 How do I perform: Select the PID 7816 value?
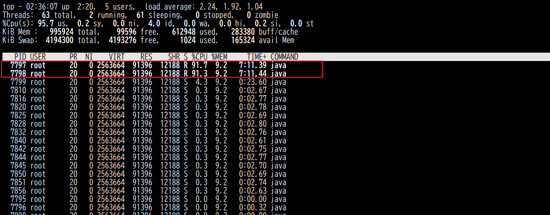[18, 99]
